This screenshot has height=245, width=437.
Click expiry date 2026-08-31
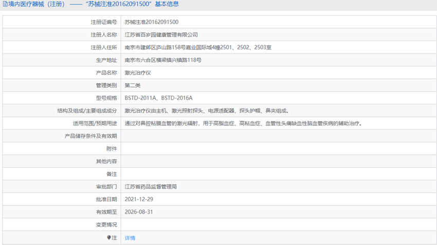pyautogui.click(x=139, y=212)
